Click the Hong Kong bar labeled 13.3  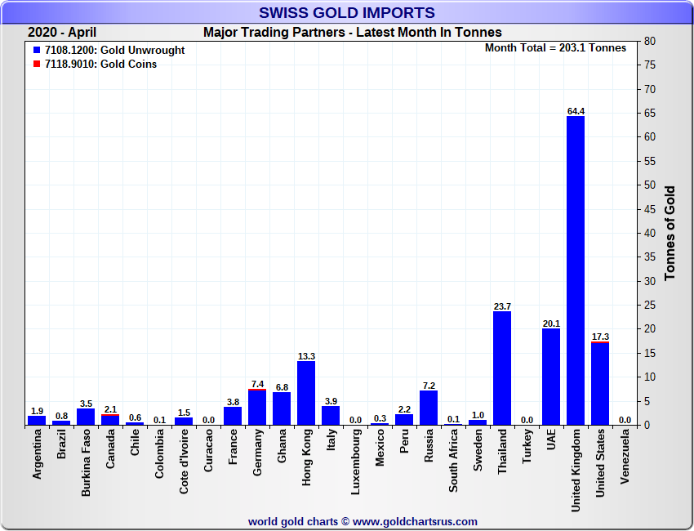[x=306, y=393]
